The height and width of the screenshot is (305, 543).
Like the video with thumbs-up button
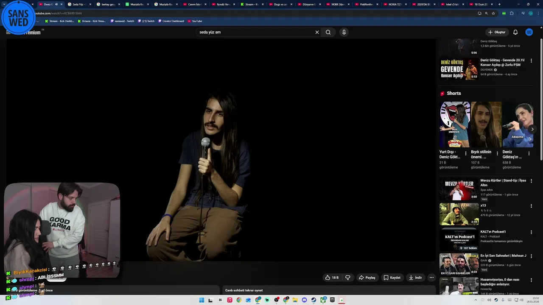[x=332, y=277]
